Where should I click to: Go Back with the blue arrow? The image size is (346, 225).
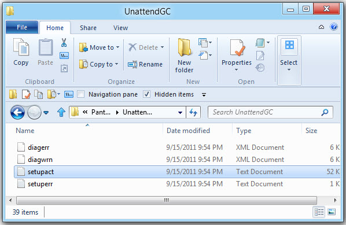(x=17, y=112)
